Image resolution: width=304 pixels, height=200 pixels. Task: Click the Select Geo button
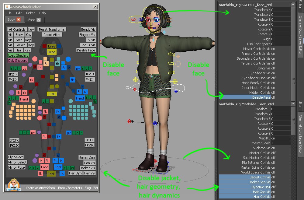point(87,157)
